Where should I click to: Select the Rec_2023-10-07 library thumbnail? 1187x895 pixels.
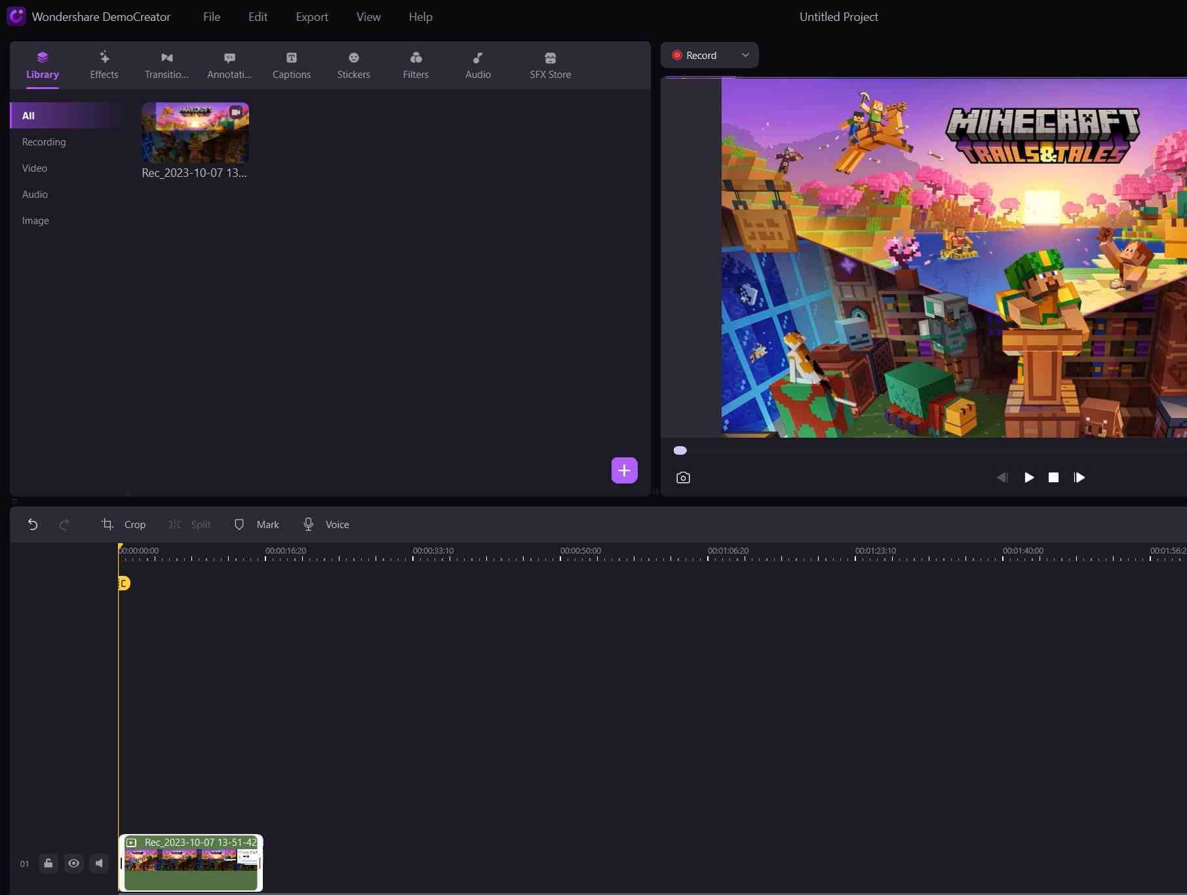pyautogui.click(x=195, y=133)
